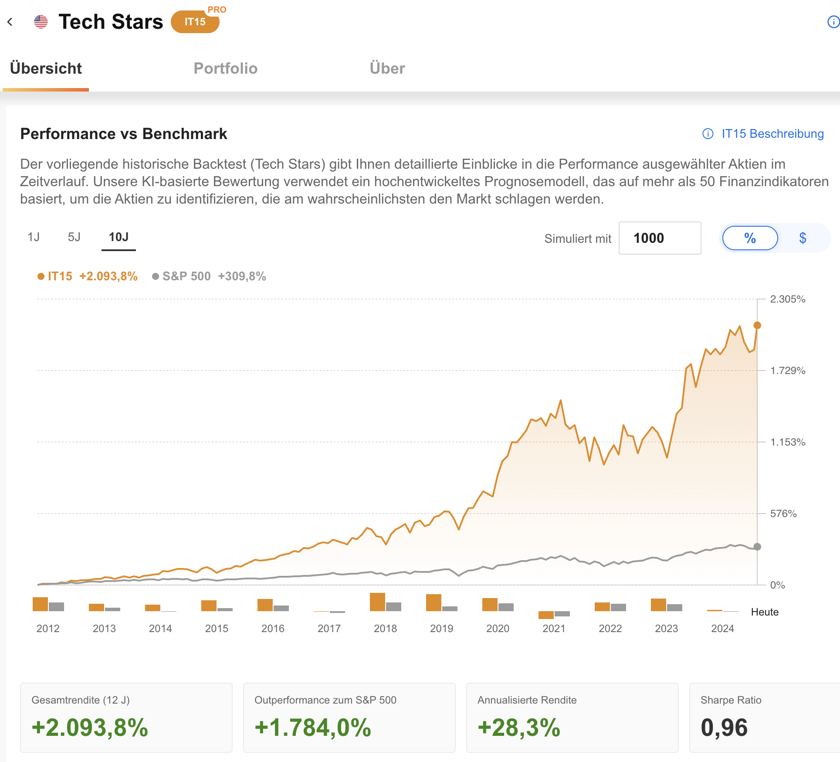
Task: Click the gray S&P 500 legend dot
Action: [155, 276]
